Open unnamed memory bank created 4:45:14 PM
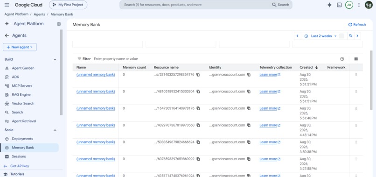Image resolution: width=376 pixels, height=177 pixels. pos(96,125)
